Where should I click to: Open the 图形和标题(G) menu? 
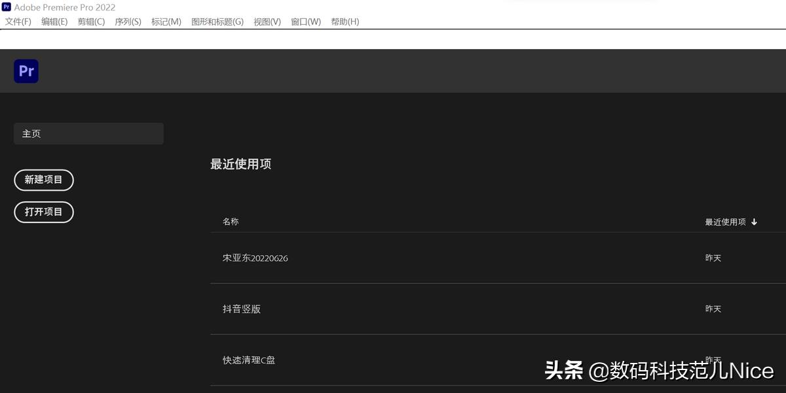point(218,22)
